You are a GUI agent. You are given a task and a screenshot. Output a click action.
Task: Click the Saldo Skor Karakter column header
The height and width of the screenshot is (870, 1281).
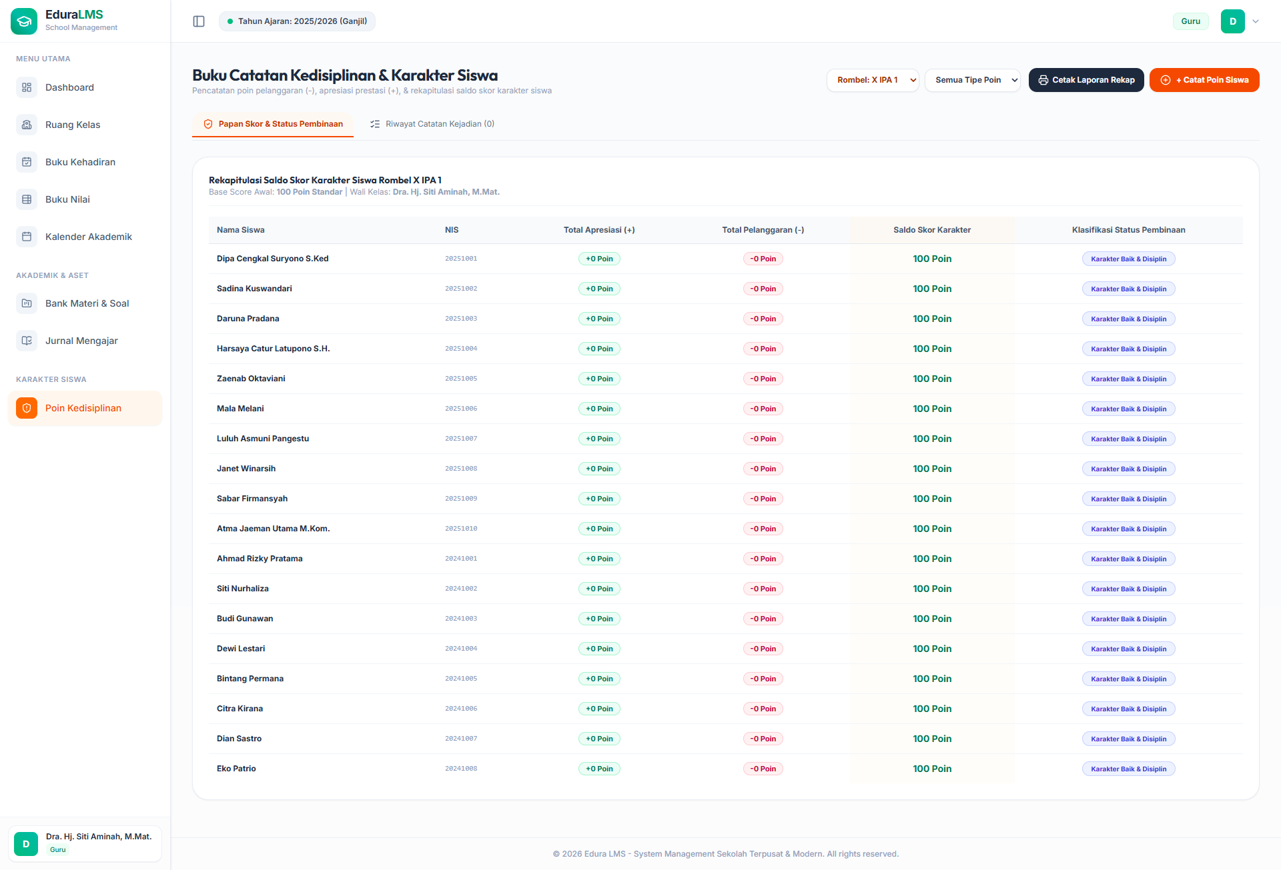click(x=932, y=230)
